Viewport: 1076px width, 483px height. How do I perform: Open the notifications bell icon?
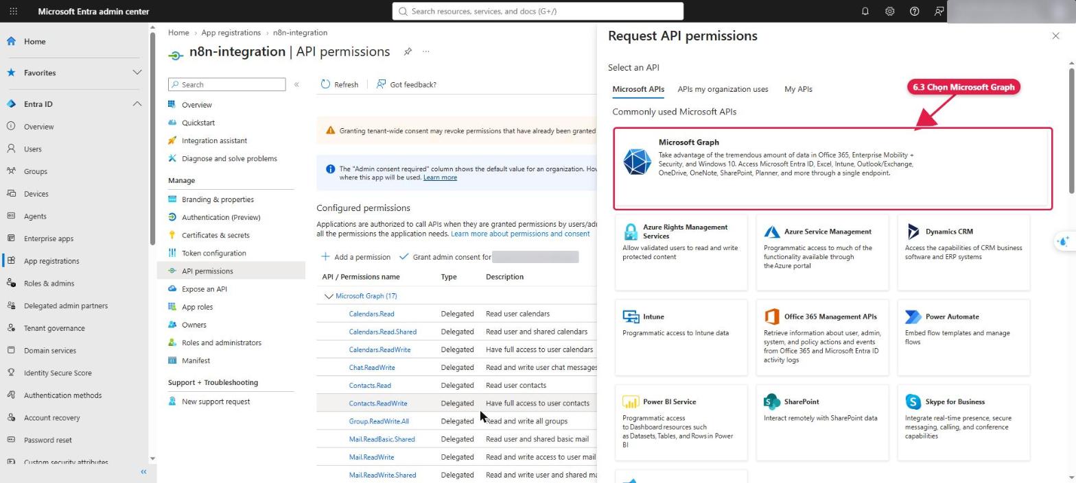pos(865,12)
